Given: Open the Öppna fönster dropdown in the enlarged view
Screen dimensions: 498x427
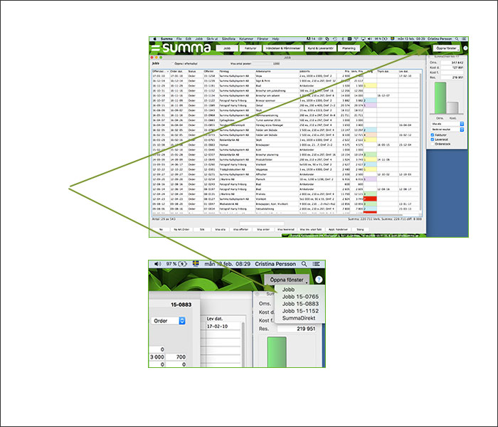Looking at the screenshot, I should point(287,280).
